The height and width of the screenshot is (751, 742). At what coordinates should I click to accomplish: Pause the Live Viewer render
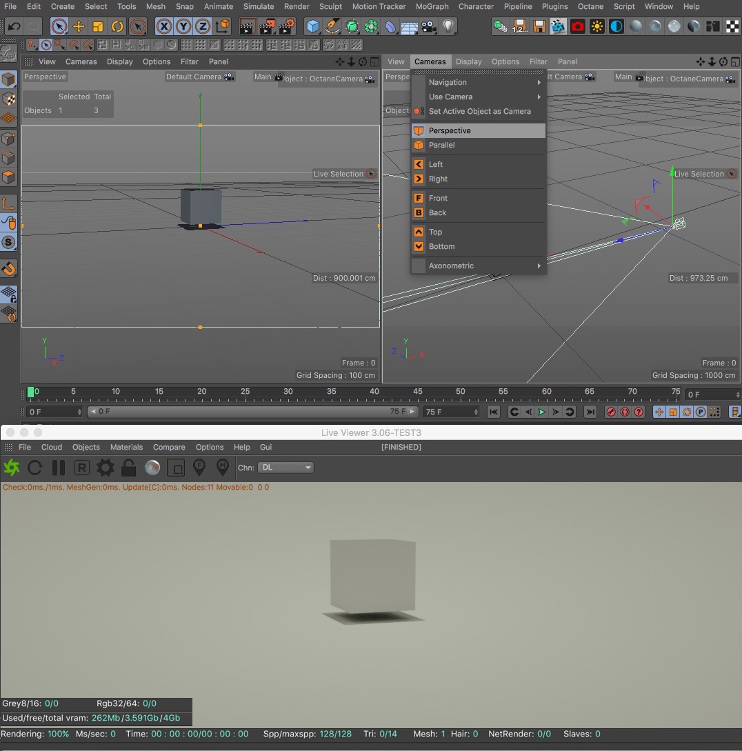click(59, 468)
